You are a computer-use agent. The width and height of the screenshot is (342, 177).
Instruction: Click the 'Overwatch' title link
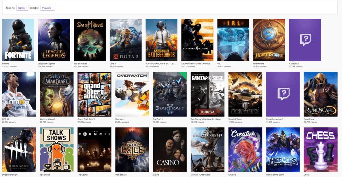click(120, 119)
